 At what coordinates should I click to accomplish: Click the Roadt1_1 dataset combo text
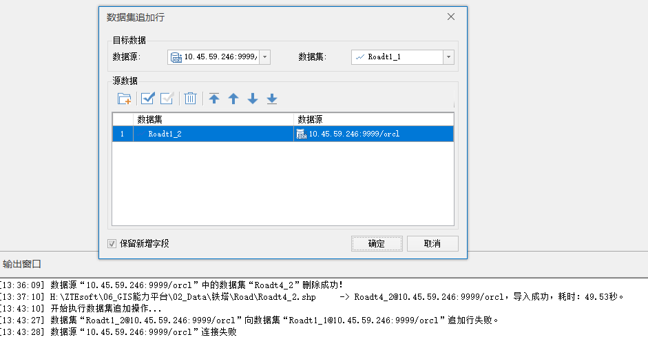click(384, 57)
